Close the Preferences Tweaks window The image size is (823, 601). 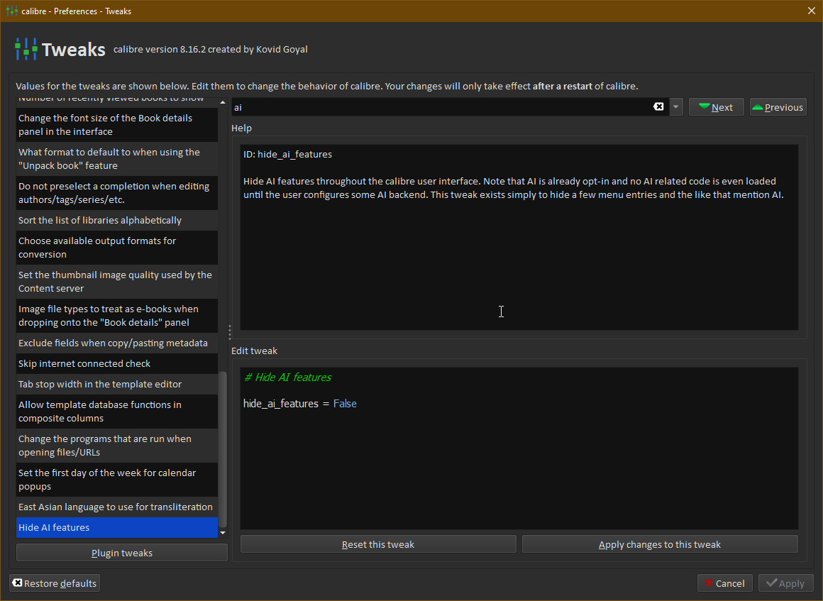pos(812,11)
